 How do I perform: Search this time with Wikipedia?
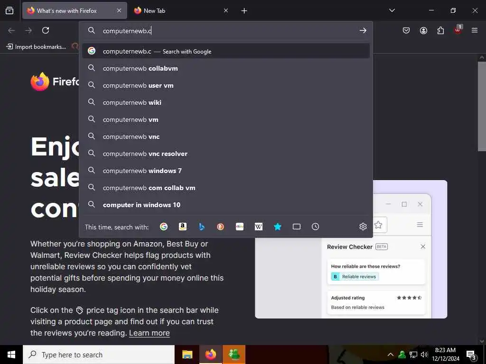click(259, 227)
